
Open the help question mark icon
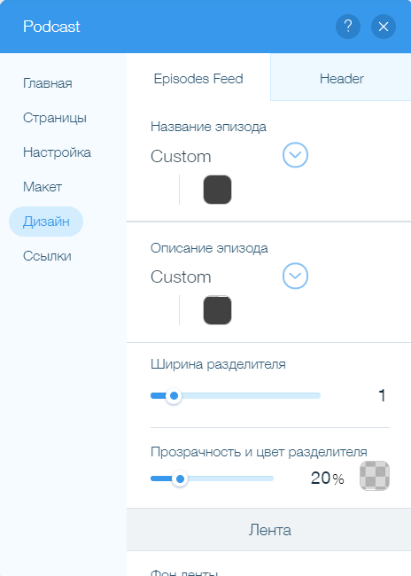click(x=348, y=27)
